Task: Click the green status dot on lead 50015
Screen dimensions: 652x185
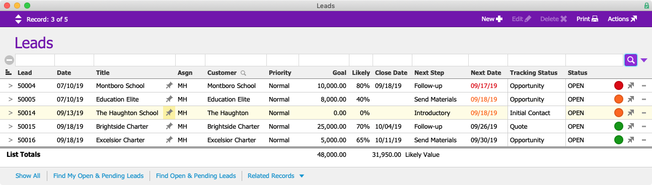Action: (619, 126)
